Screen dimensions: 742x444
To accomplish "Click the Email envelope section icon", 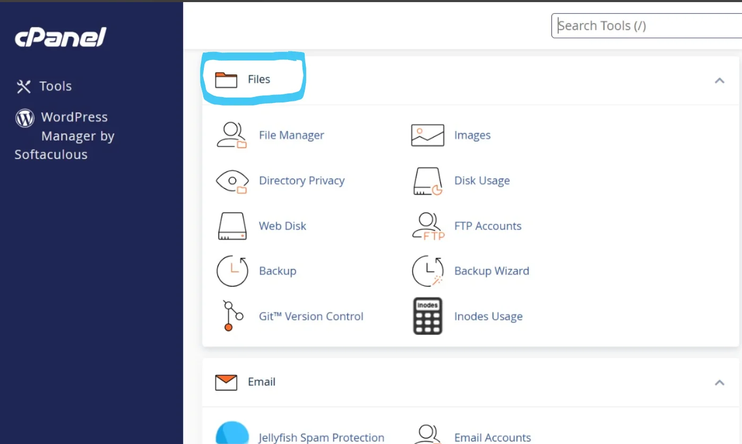I will (226, 382).
